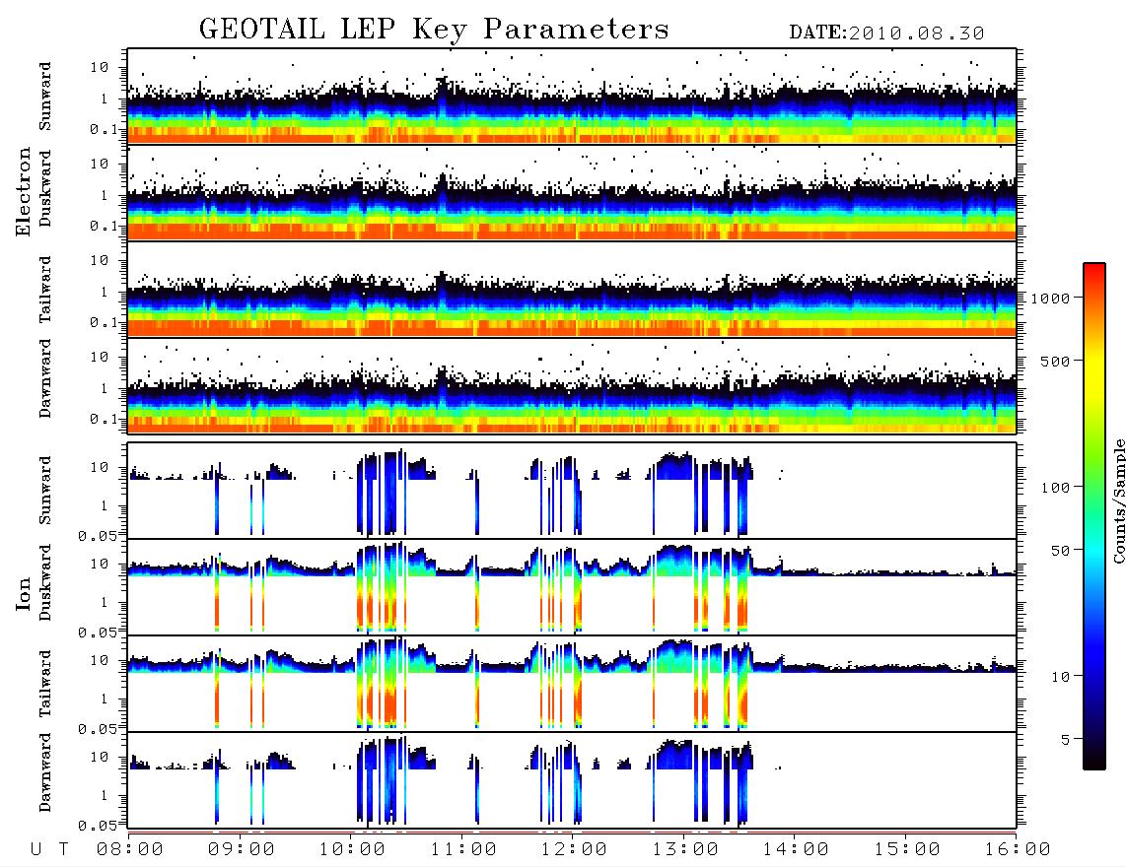Click the "10:00" time tick label

[x=353, y=850]
